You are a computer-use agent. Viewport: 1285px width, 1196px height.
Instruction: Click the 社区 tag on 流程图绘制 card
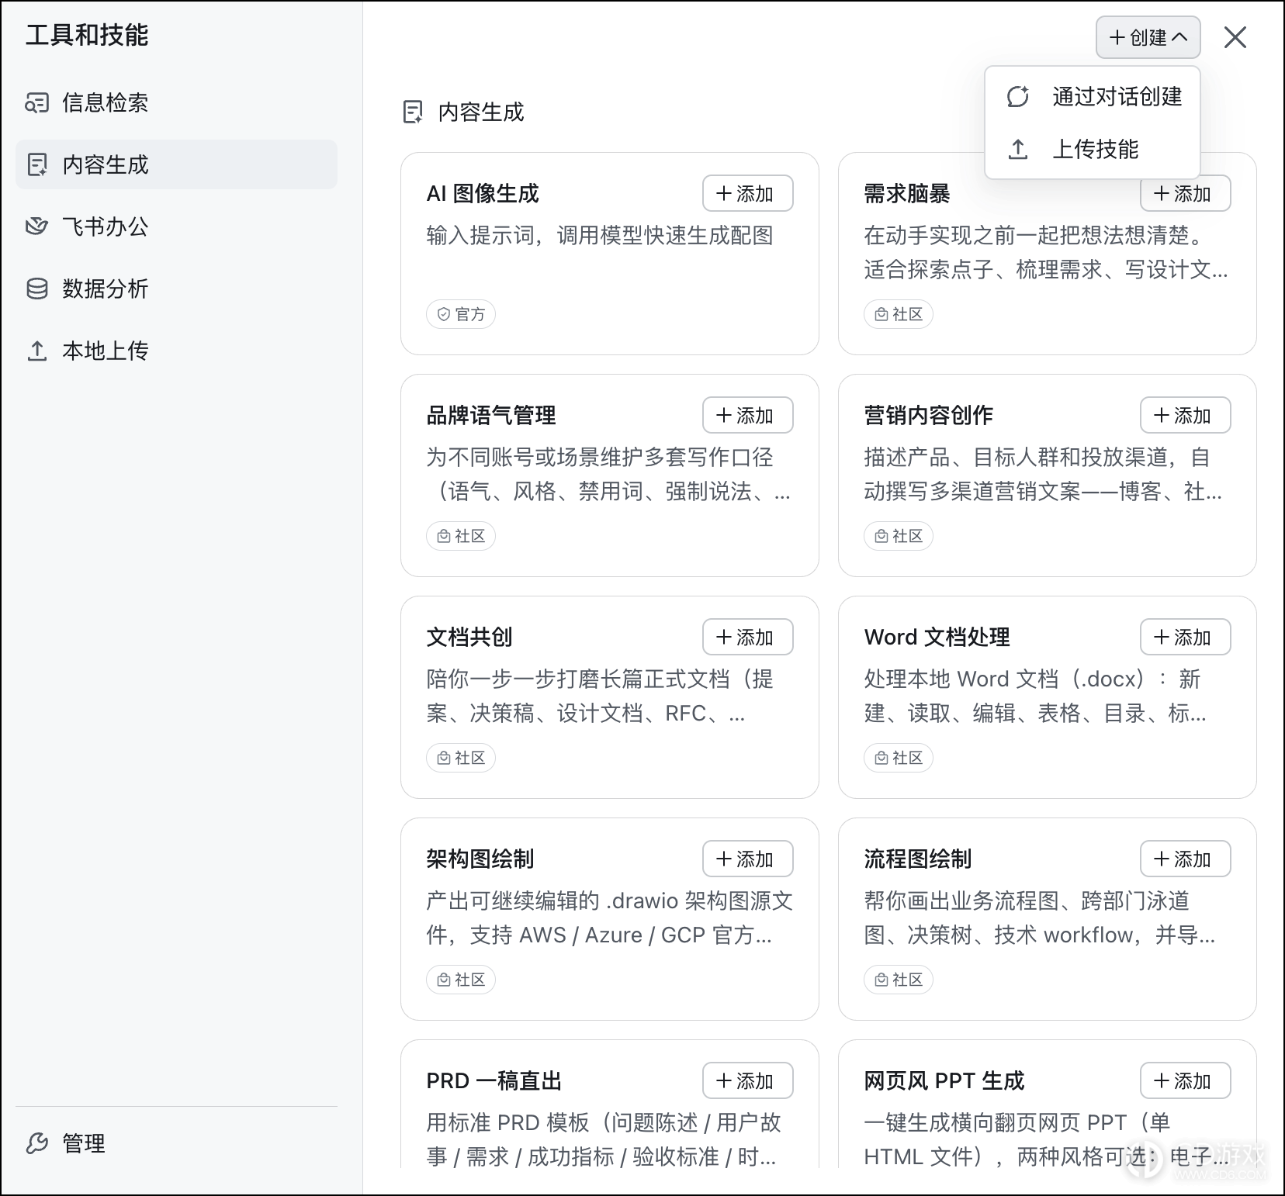click(899, 980)
